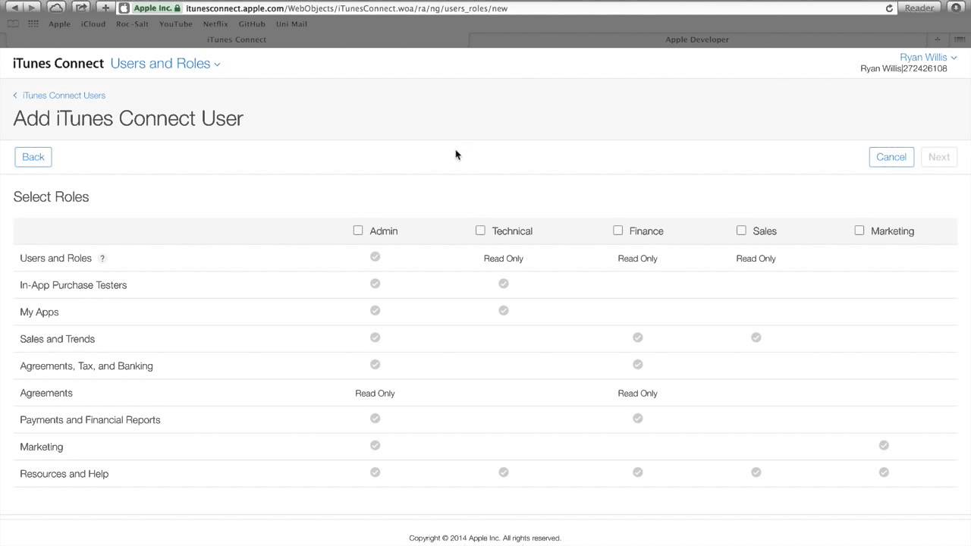
Task: Click the plus add-bookmark icon
Action: 105,8
